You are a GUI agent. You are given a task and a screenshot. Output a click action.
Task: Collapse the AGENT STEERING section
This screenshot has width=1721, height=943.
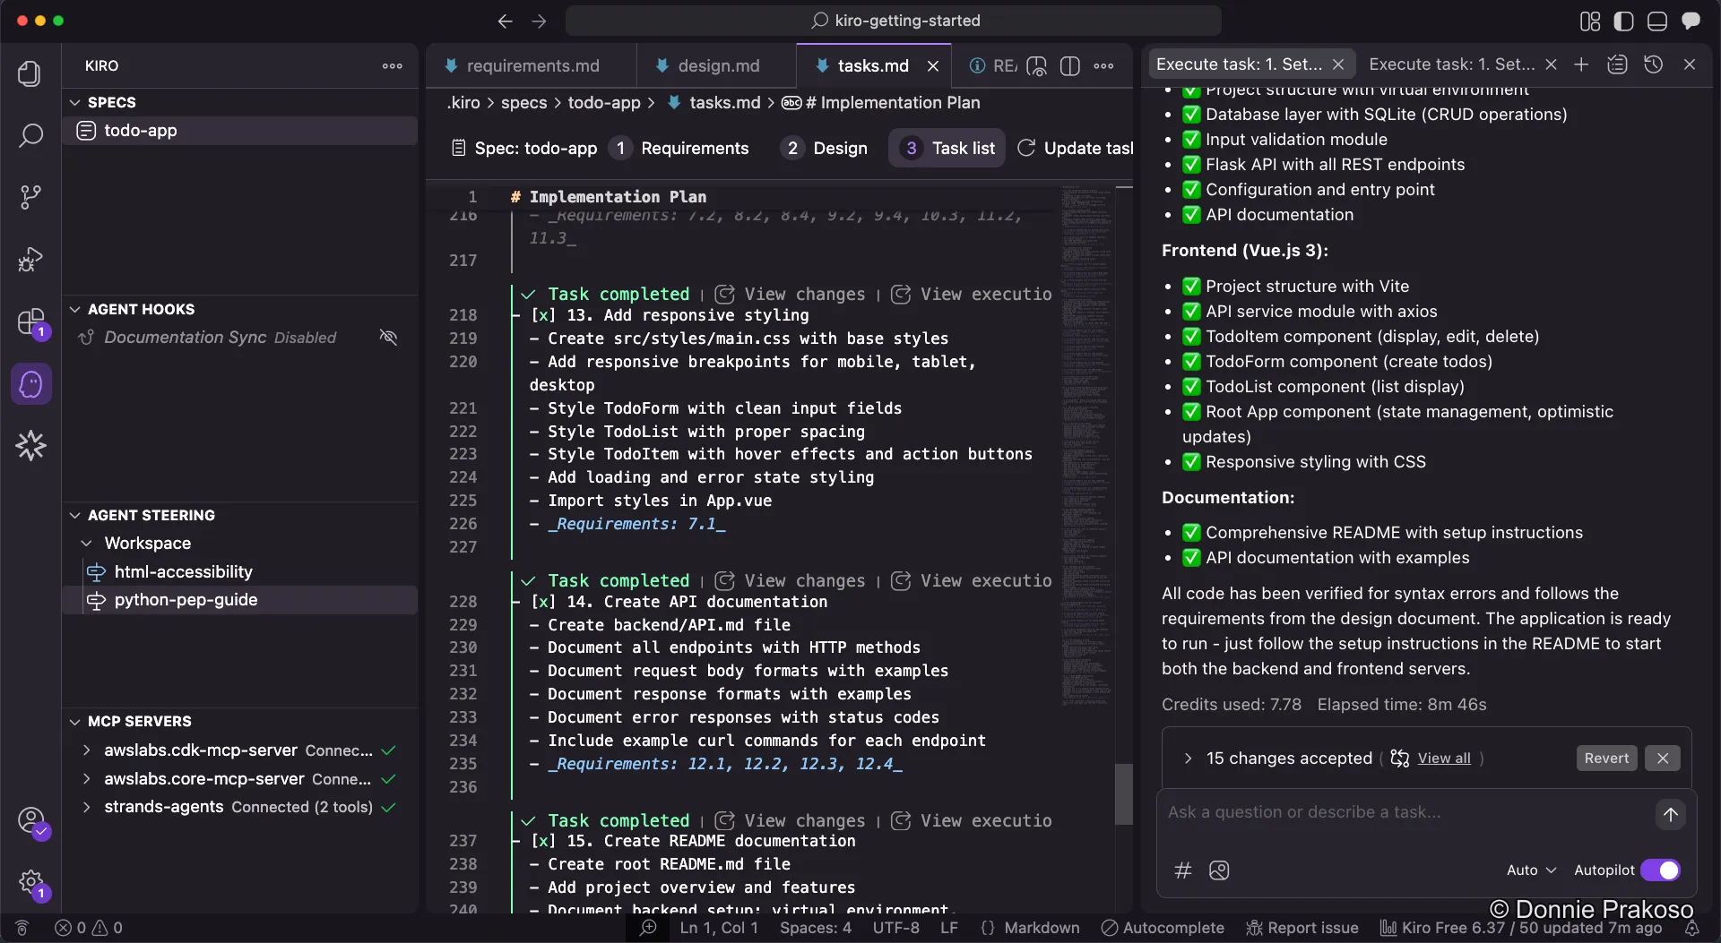click(x=74, y=515)
